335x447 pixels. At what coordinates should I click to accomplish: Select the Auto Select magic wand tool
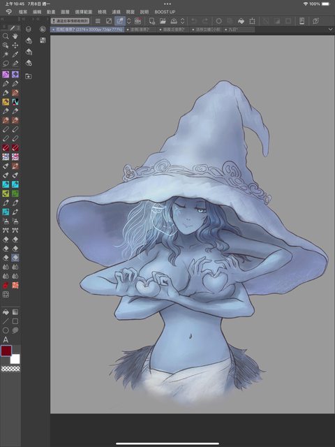pos(6,54)
